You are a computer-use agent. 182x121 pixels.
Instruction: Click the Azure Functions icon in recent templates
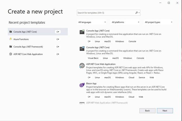10,39
